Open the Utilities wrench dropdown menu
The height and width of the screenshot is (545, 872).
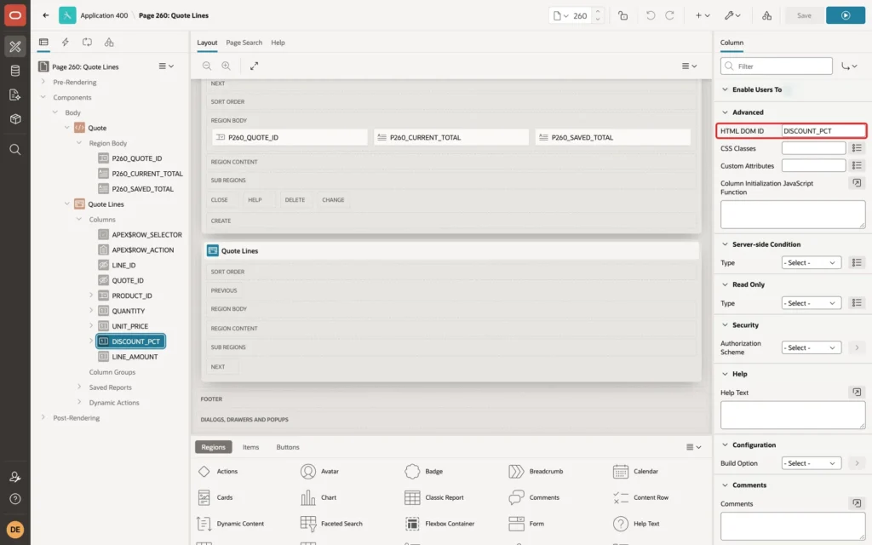point(731,15)
